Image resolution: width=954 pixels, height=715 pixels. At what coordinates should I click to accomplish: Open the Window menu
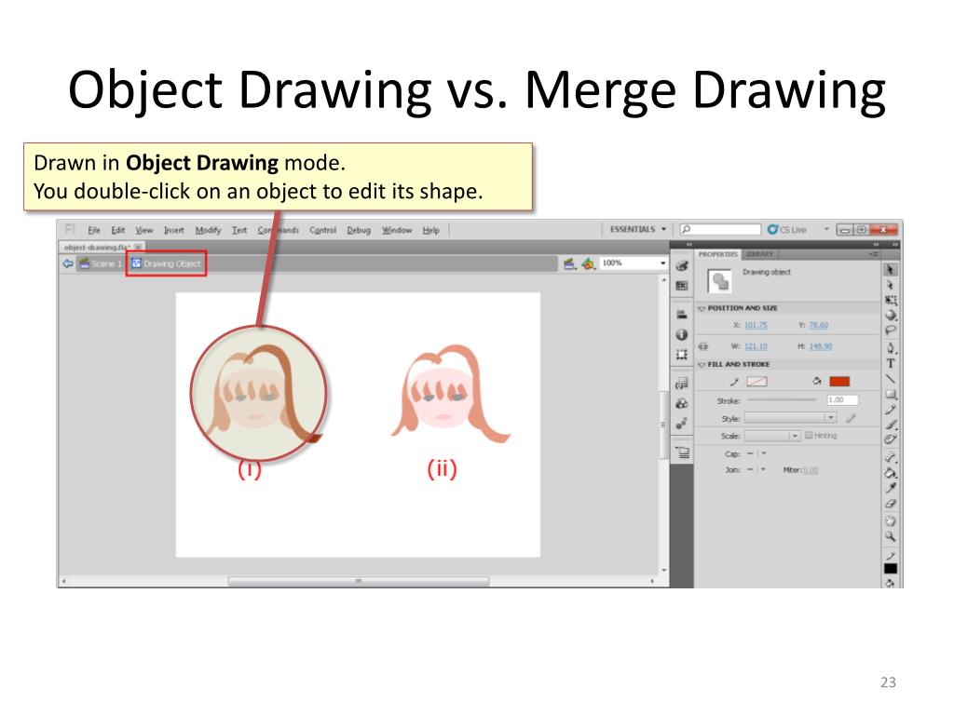point(397,230)
